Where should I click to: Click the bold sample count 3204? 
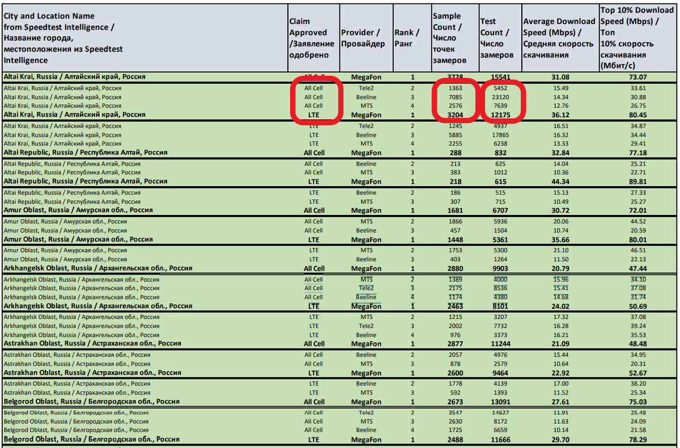pyautogui.click(x=455, y=115)
